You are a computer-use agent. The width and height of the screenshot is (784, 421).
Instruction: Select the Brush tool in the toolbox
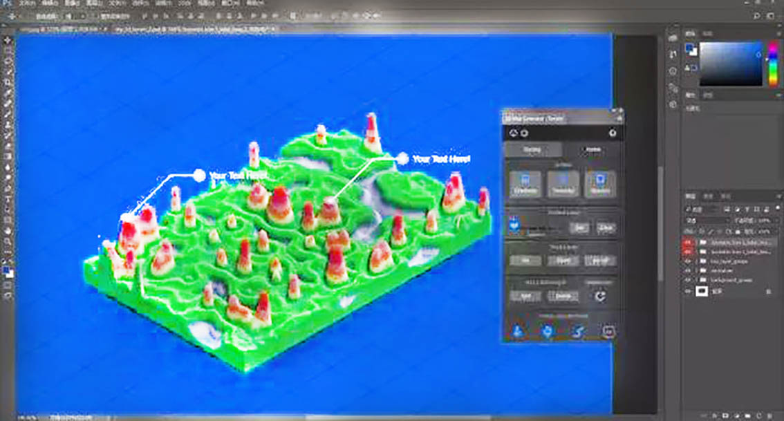click(x=8, y=115)
